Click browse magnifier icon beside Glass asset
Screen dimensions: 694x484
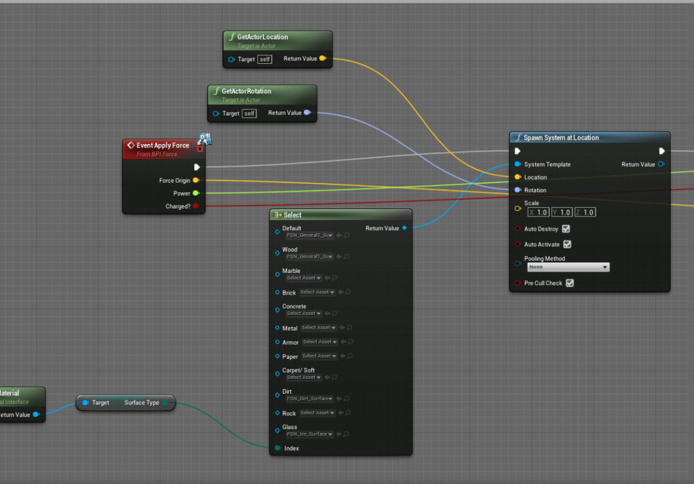coord(346,434)
